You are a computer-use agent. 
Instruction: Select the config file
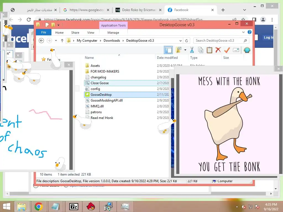point(95,89)
